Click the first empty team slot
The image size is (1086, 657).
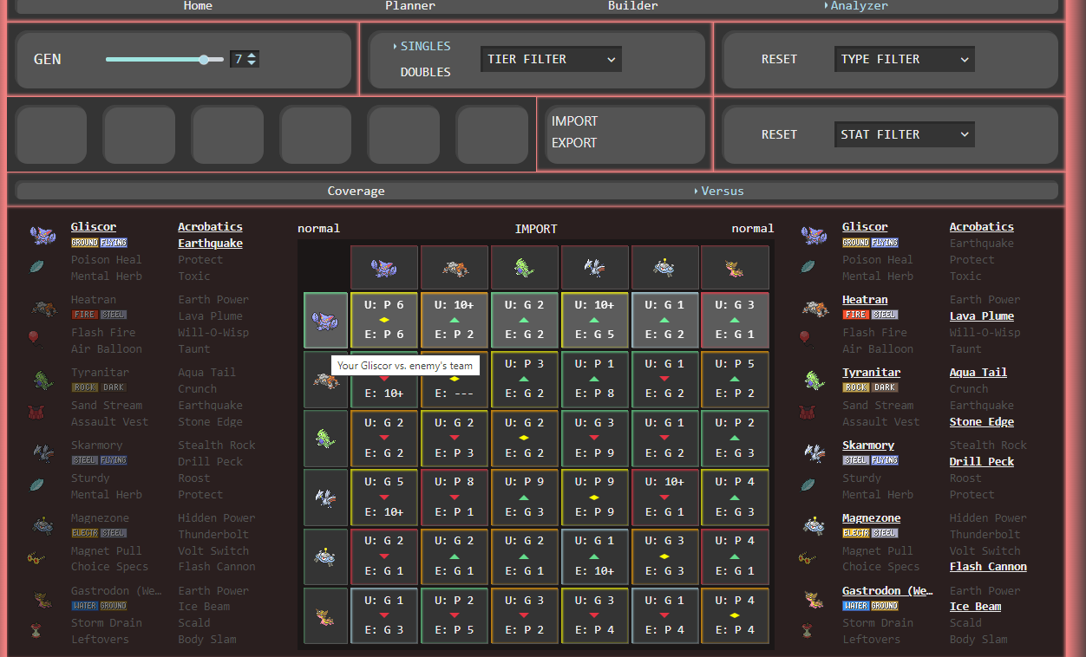pos(51,134)
